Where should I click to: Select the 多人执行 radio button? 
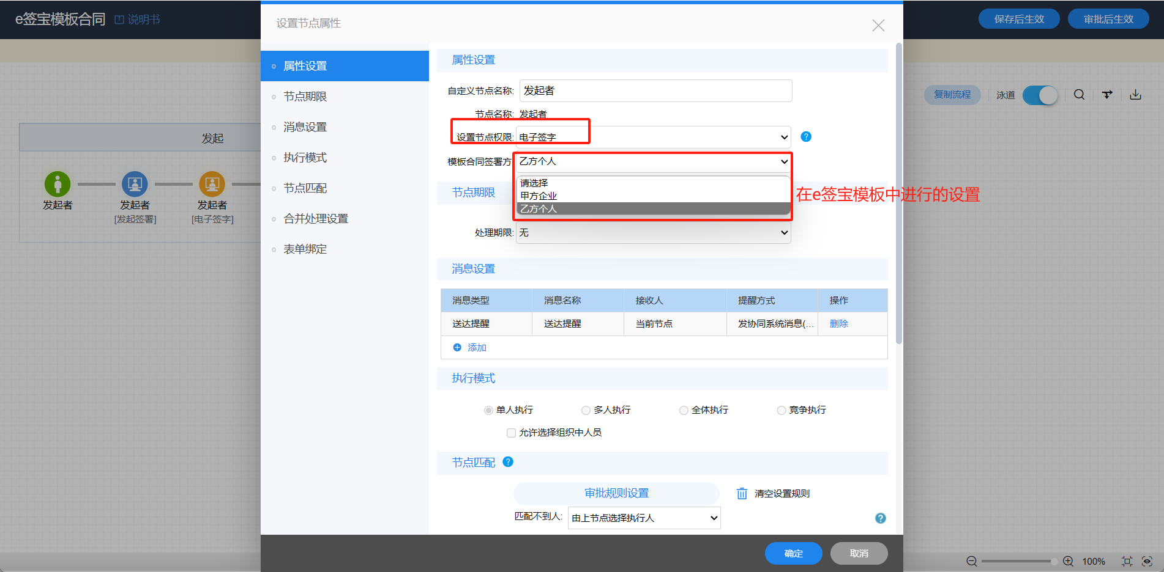[586, 410]
